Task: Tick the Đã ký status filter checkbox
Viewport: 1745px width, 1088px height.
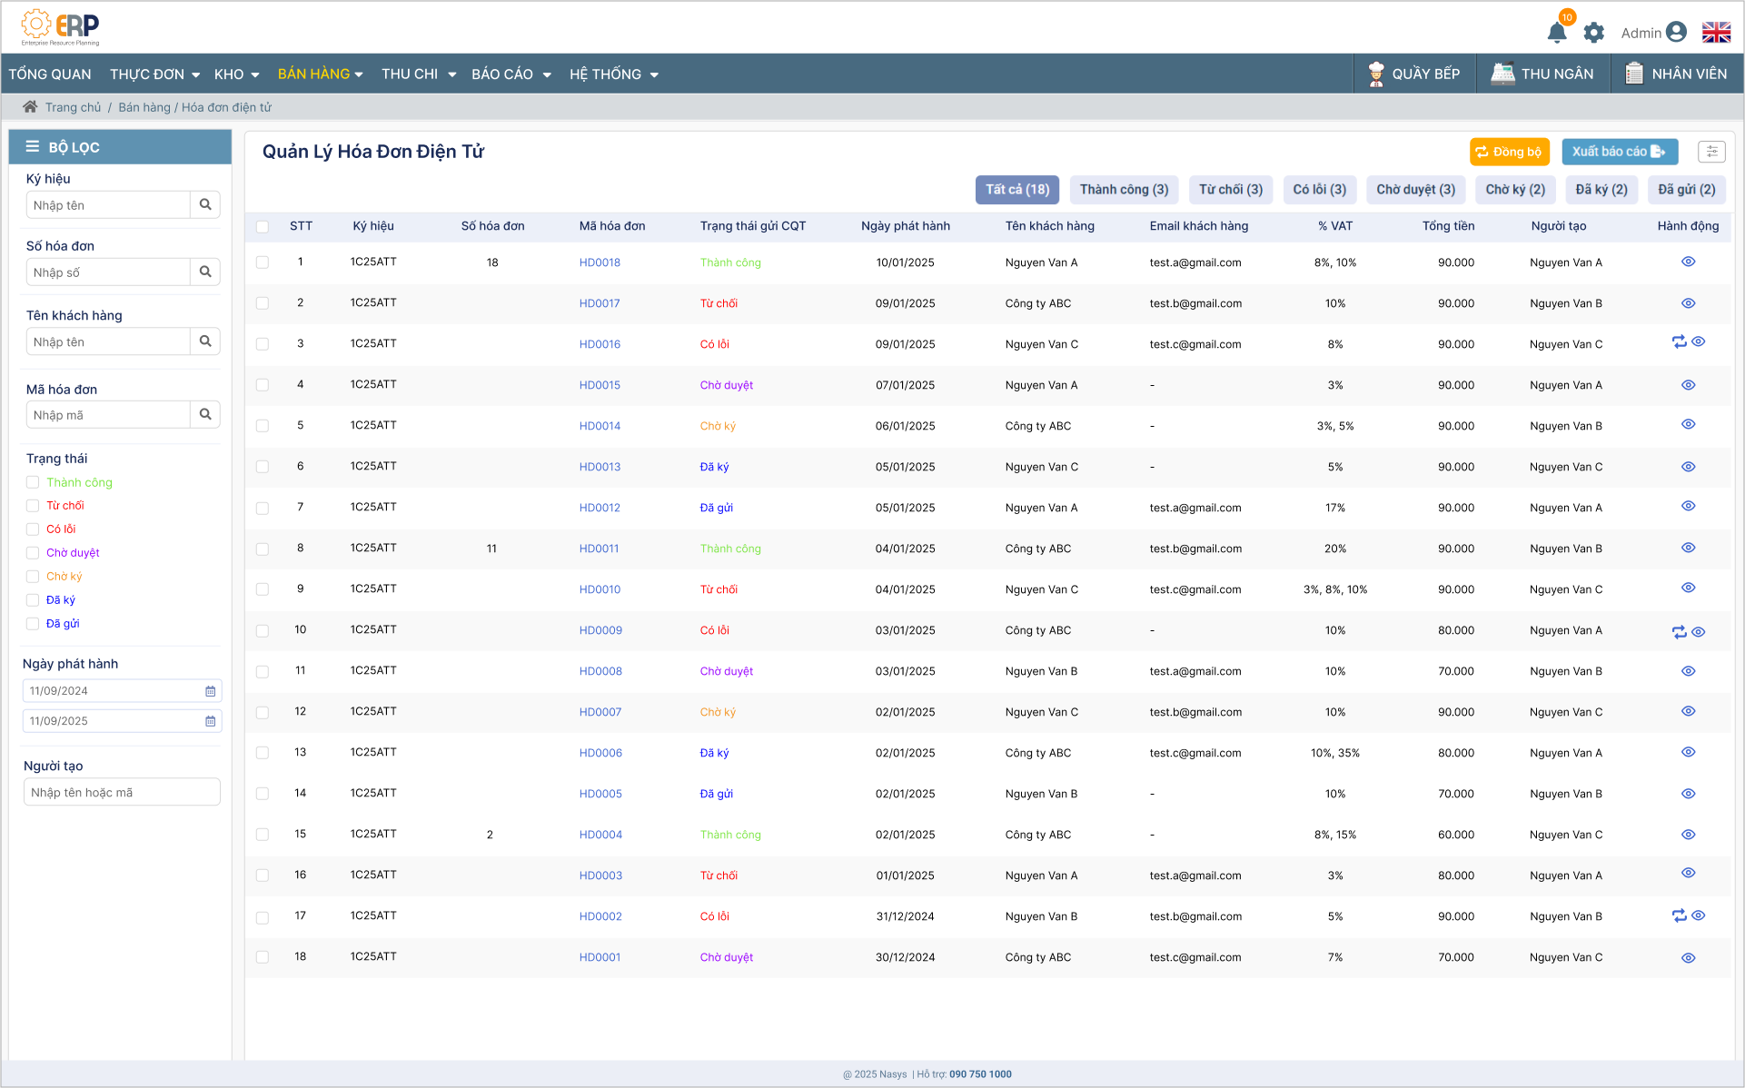Action: [33, 600]
